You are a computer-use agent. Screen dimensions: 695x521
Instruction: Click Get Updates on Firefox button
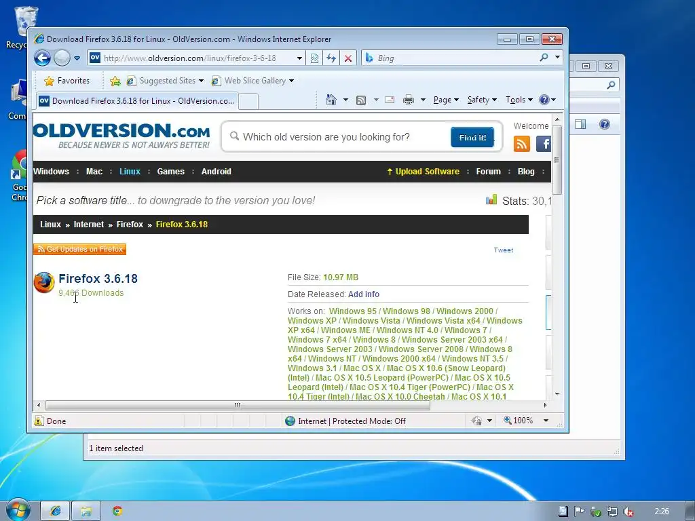pos(80,249)
